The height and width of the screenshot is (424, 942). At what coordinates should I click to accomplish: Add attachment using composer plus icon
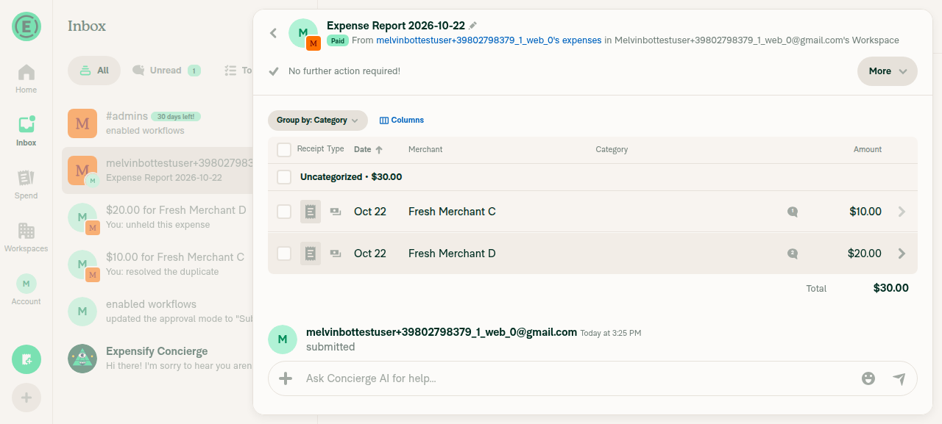(286, 378)
